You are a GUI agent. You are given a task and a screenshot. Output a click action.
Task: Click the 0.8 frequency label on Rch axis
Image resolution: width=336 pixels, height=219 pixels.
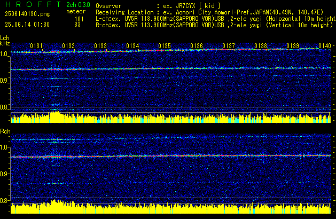pos(4,200)
